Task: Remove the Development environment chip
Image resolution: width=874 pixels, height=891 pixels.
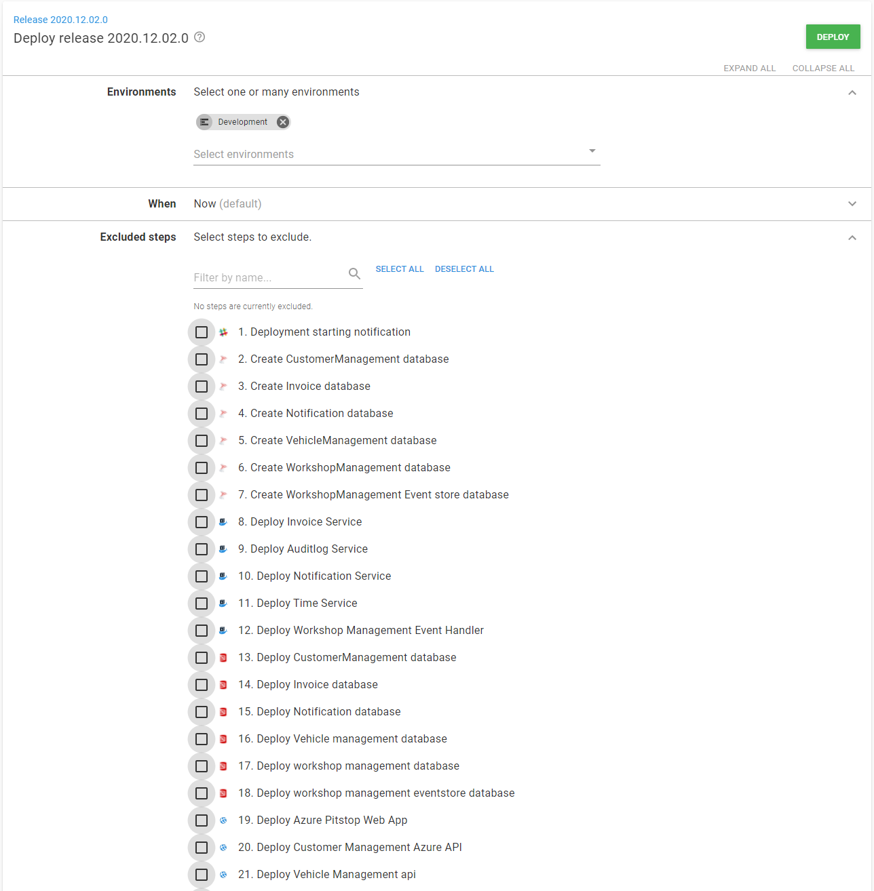Action: click(282, 121)
